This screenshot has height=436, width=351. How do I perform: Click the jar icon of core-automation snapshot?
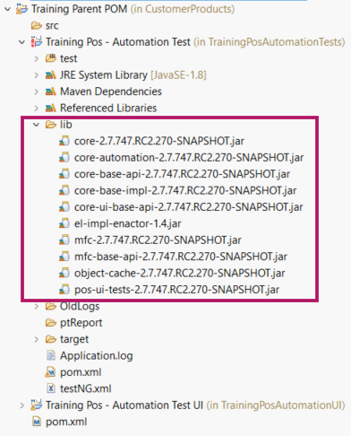[64, 158]
